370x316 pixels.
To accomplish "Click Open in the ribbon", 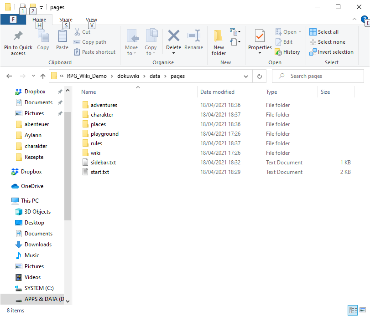I will [x=288, y=32].
